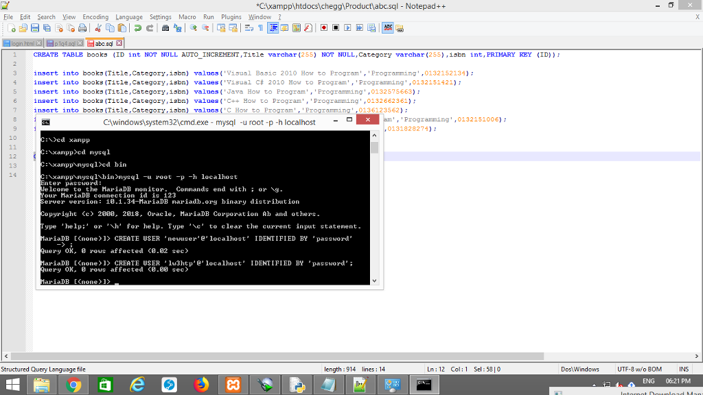
Task: Click the Print toolbar icon
Action: point(82,28)
